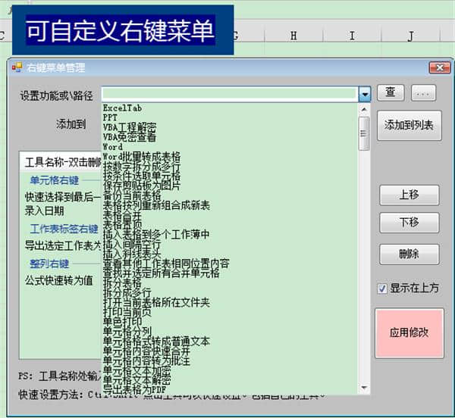
Task: Choose 单元格内容转为批注 option
Action: tap(147, 361)
